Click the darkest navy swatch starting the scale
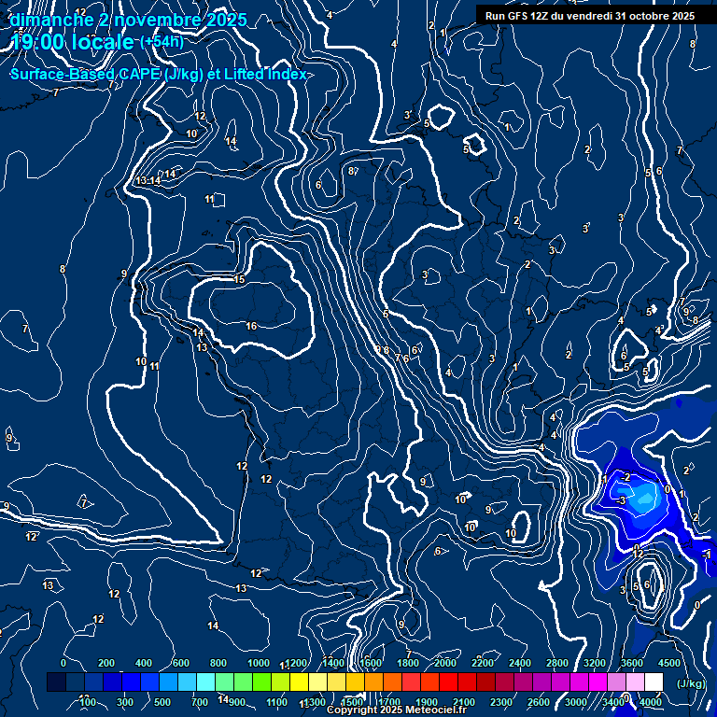Viewport: 717px width, 717px height. [x=56, y=682]
